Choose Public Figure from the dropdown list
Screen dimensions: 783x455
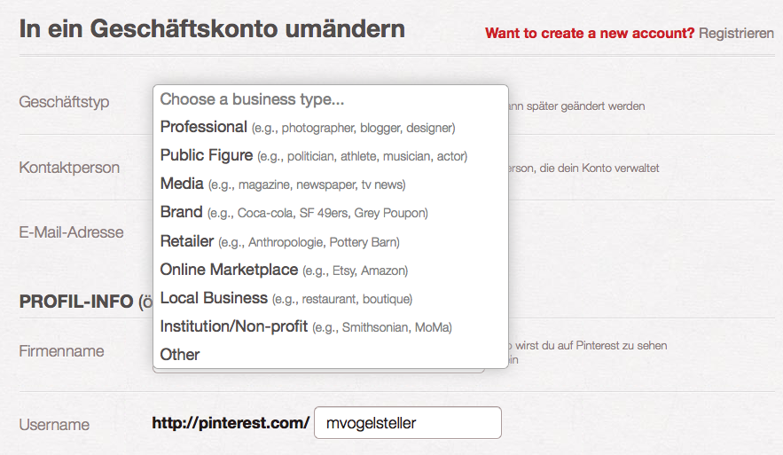331,156
